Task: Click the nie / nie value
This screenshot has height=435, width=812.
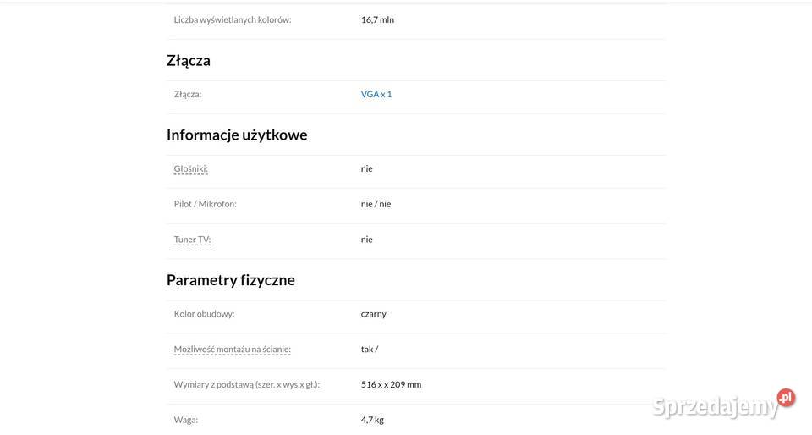Action: coord(376,204)
